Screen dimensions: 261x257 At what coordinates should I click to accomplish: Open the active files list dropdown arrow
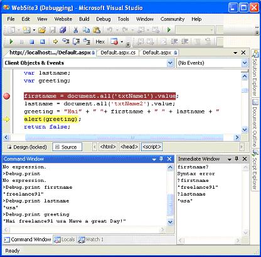(x=235, y=53)
